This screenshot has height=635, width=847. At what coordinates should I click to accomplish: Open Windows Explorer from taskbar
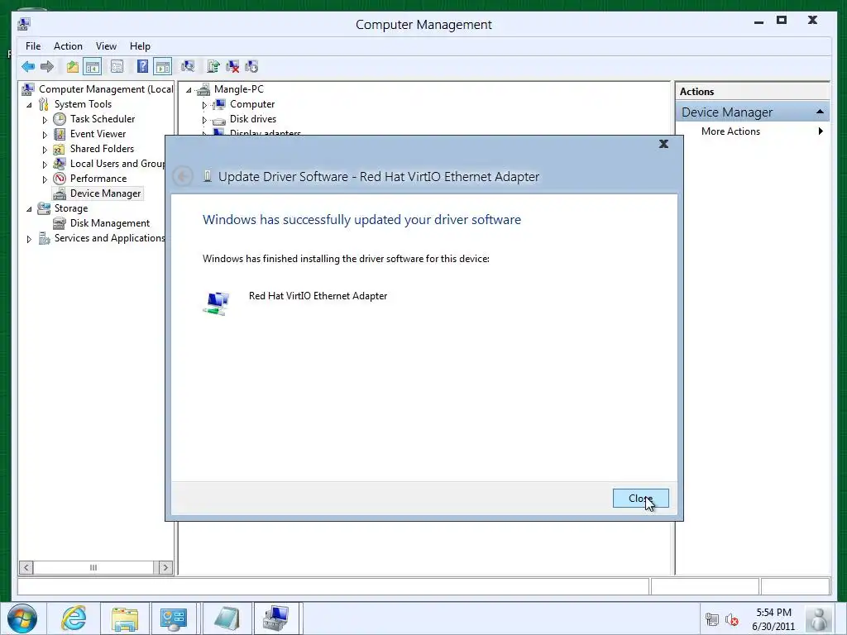click(125, 618)
